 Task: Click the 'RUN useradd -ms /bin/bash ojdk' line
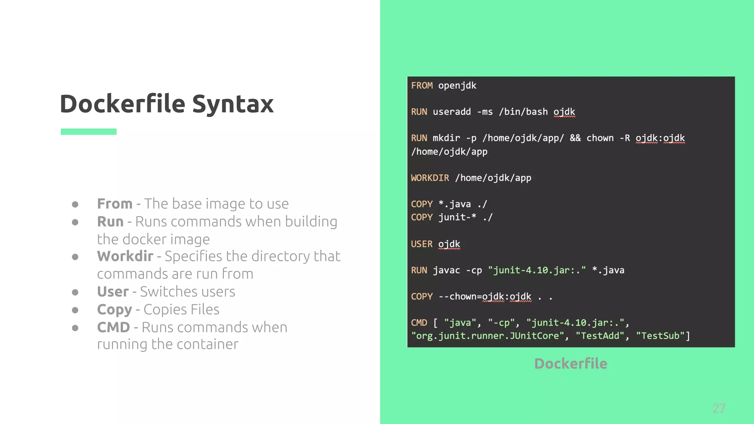[x=493, y=112]
